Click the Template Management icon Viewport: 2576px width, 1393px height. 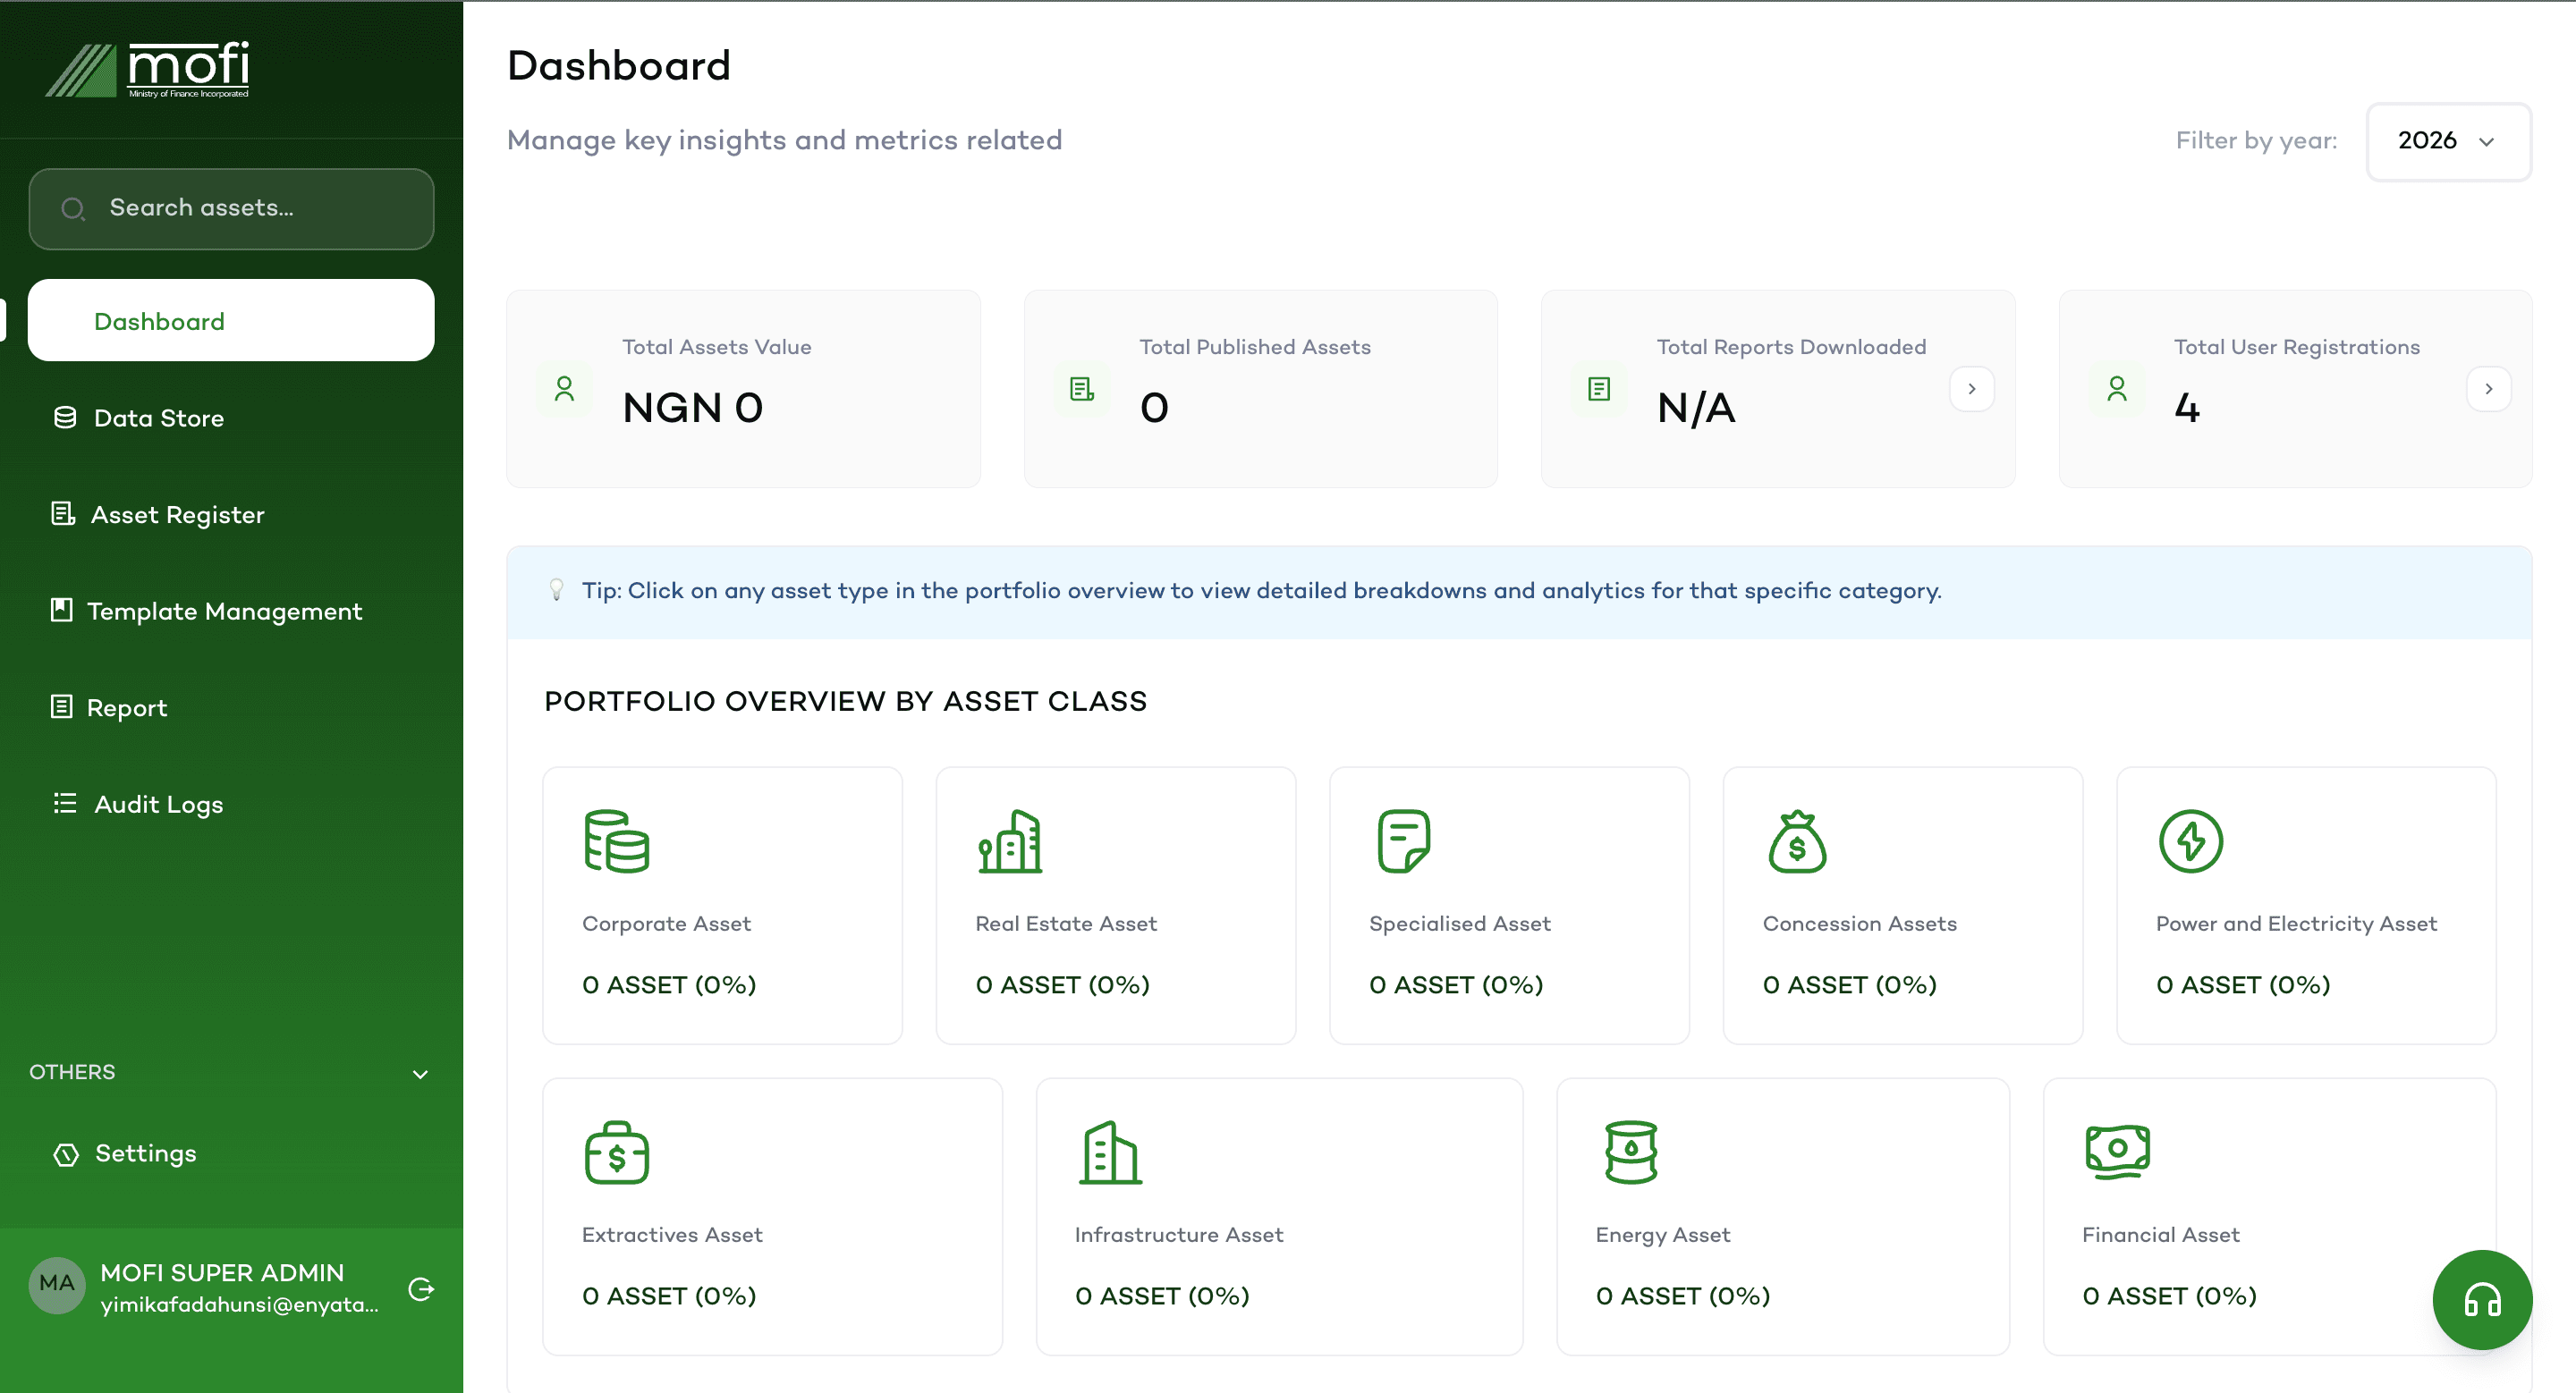64,611
